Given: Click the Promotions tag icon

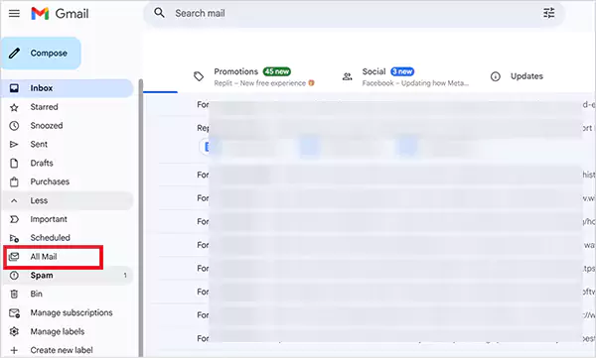Looking at the screenshot, I should point(199,76).
